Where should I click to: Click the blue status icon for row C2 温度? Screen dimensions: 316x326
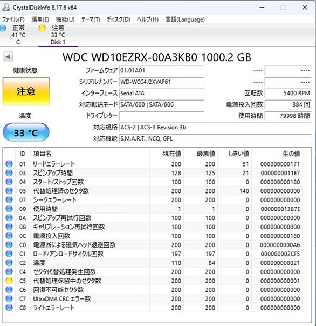coord(9,263)
